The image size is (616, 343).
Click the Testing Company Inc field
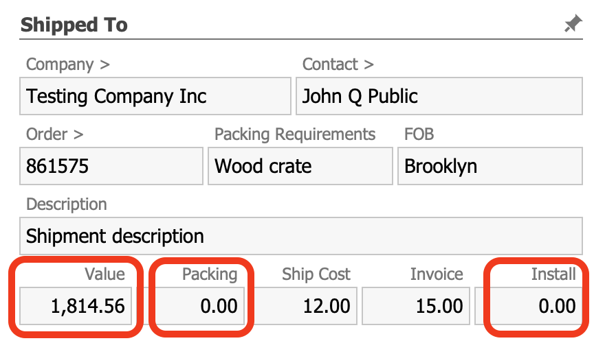click(155, 96)
